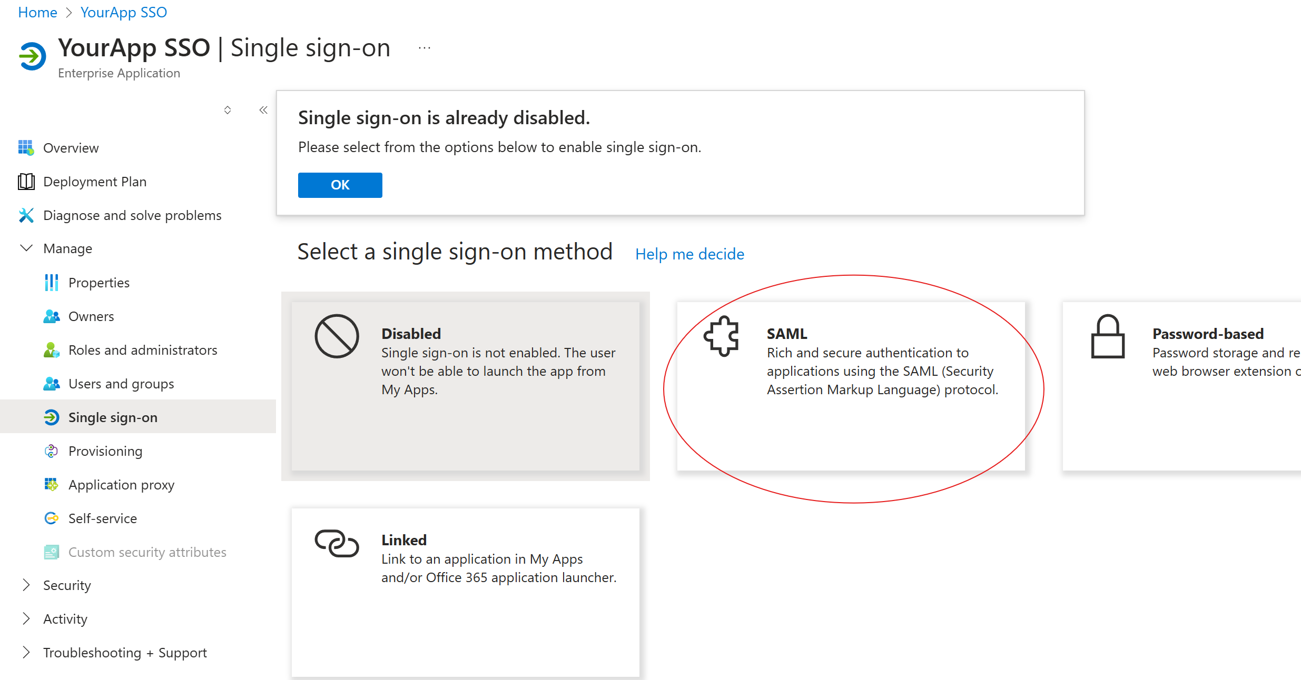The width and height of the screenshot is (1301, 680).
Task: Select Roles and administrators menu item
Action: pyautogui.click(x=138, y=350)
